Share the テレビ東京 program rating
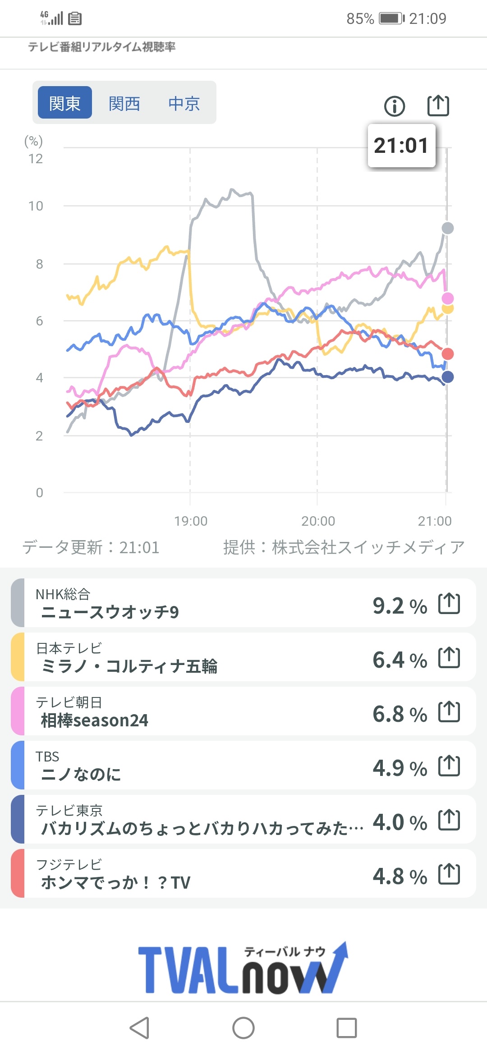This screenshot has height=1055, width=487. [x=449, y=820]
